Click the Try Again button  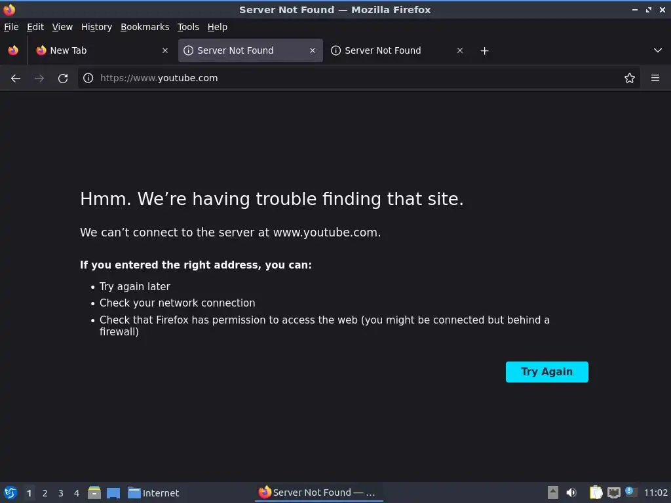click(x=547, y=372)
